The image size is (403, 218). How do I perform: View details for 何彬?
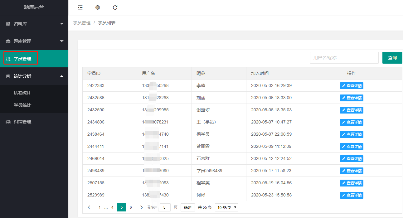pyautogui.click(x=352, y=195)
